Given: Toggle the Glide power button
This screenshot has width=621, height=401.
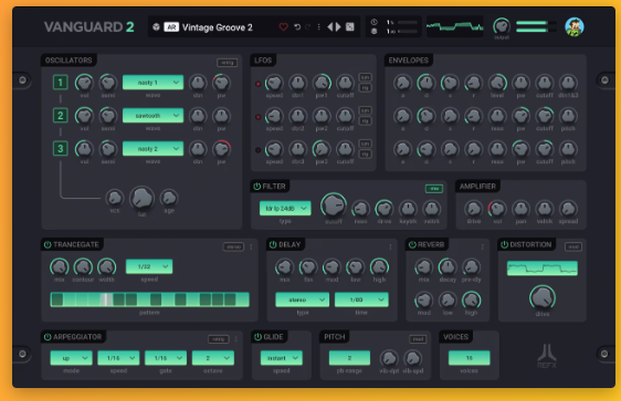Looking at the screenshot, I should tap(258, 337).
